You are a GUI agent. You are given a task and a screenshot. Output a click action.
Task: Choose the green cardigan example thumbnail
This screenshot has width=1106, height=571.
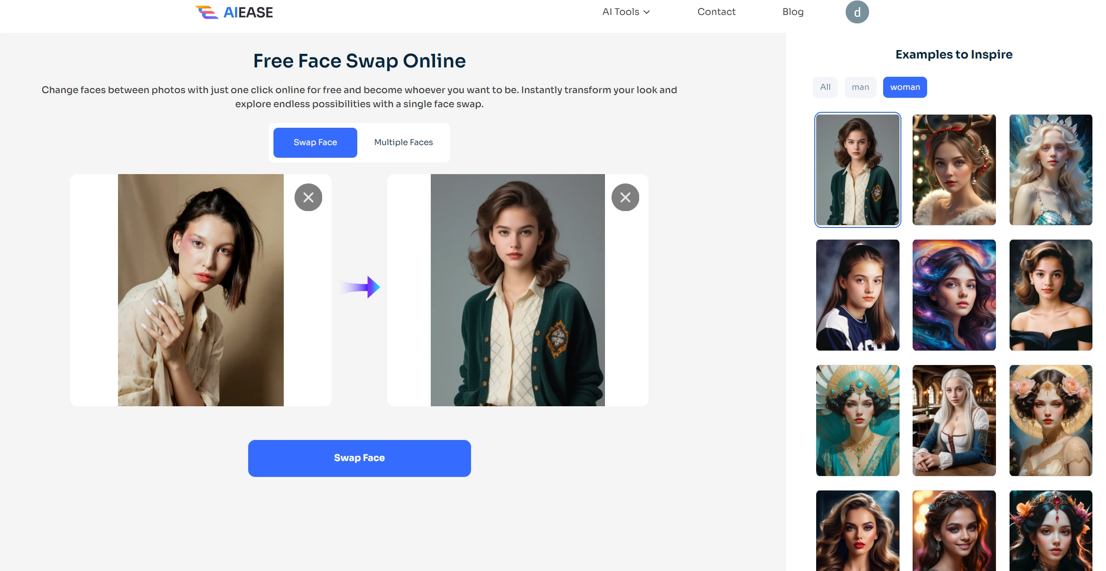(857, 170)
